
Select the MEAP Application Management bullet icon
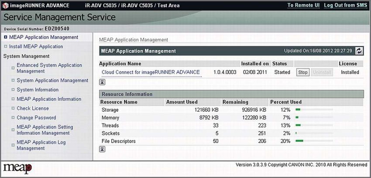pyautogui.click(x=6, y=38)
